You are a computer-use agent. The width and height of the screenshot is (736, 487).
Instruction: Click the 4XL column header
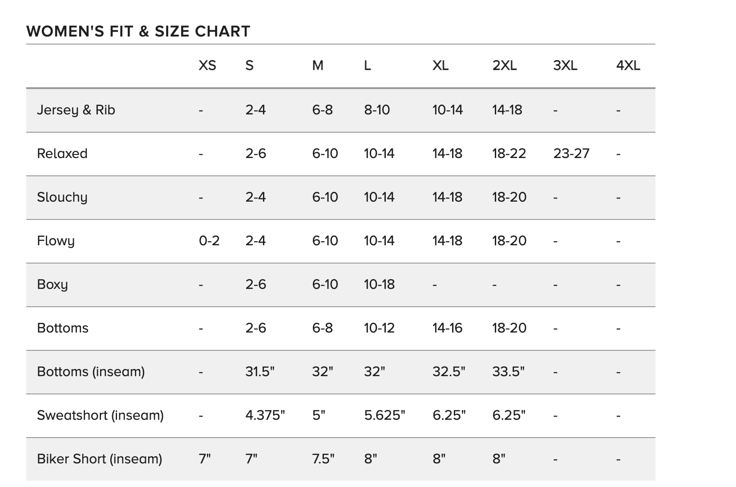click(x=628, y=65)
